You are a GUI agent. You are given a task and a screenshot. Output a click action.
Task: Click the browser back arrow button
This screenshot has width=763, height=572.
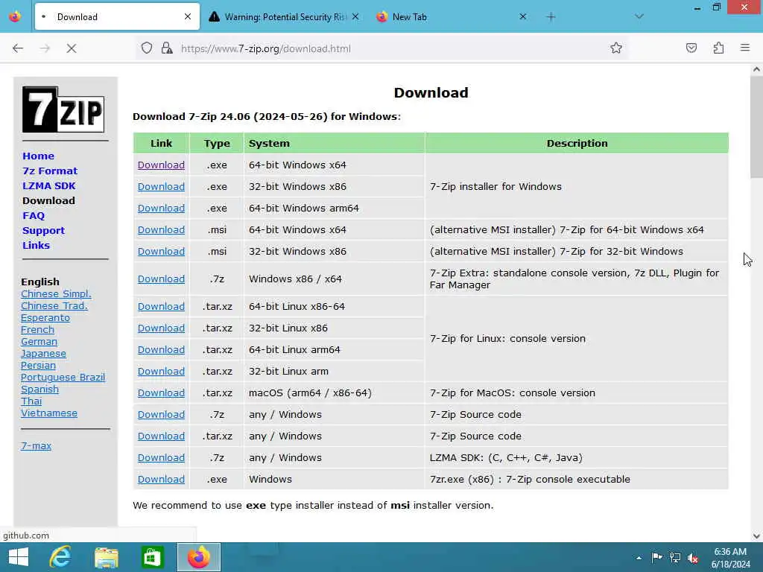[x=18, y=48]
